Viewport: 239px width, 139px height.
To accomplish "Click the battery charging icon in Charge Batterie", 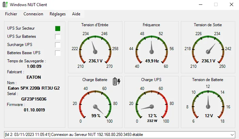I will point(117,81).
